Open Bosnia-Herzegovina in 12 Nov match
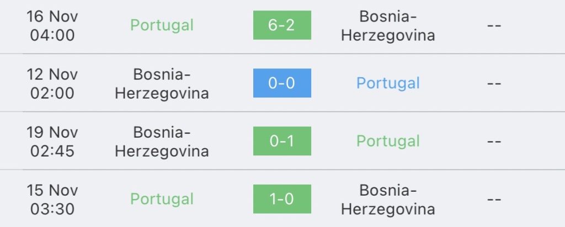The width and height of the screenshot is (565, 227). pyautogui.click(x=162, y=83)
